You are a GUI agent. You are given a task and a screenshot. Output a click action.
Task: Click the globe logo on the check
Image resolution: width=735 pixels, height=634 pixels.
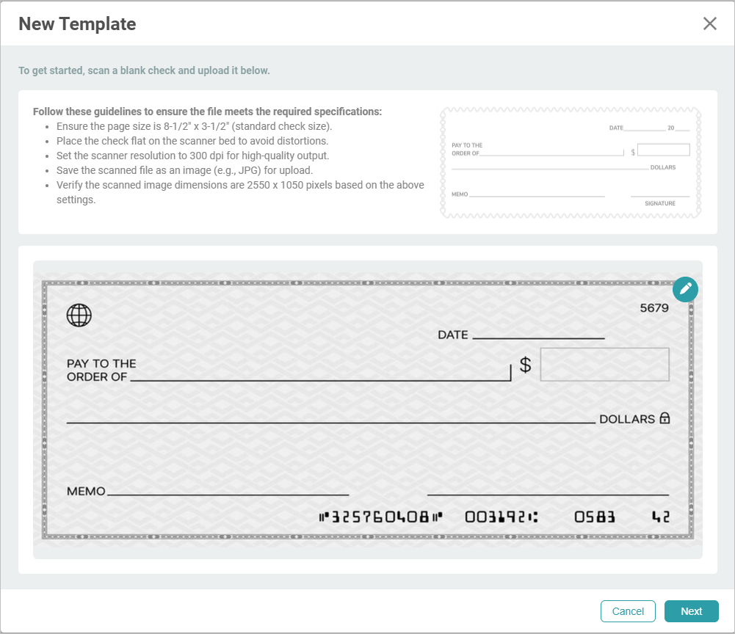tap(79, 315)
